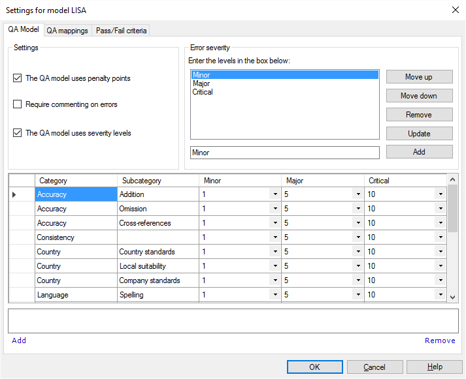
Task: Enable the Require commenting on errors checkbox
Action: coord(18,104)
